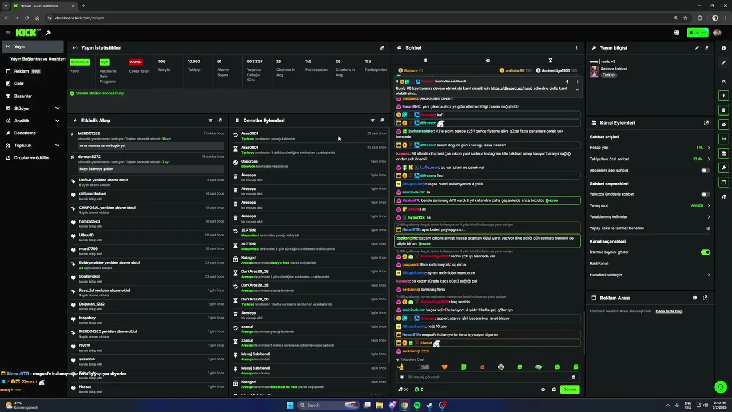732x412 pixels.
Task: Open chat settings gear icon
Action: pyautogui.click(x=554, y=390)
